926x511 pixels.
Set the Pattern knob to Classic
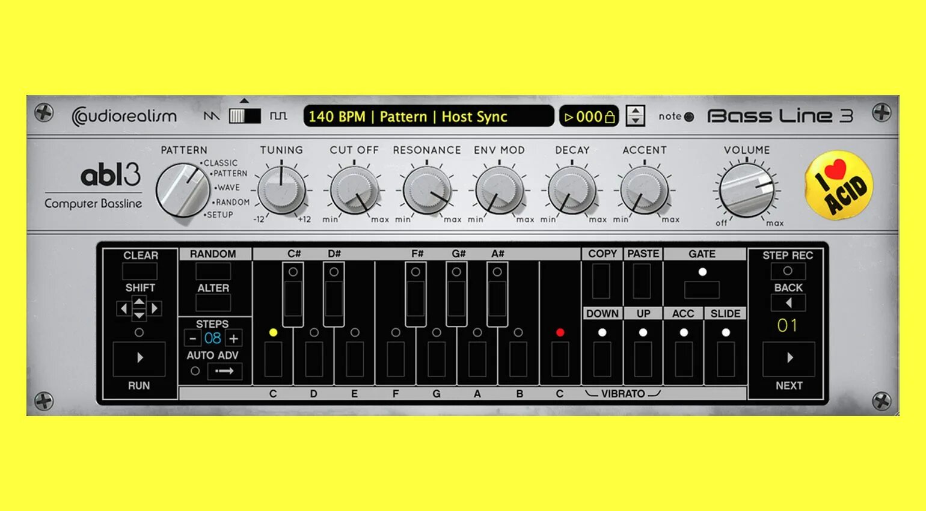(x=220, y=163)
